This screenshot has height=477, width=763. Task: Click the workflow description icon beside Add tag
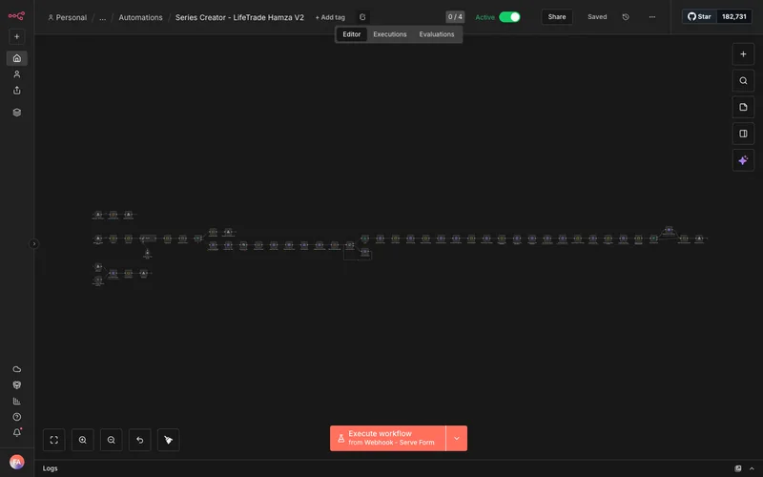[x=362, y=17]
